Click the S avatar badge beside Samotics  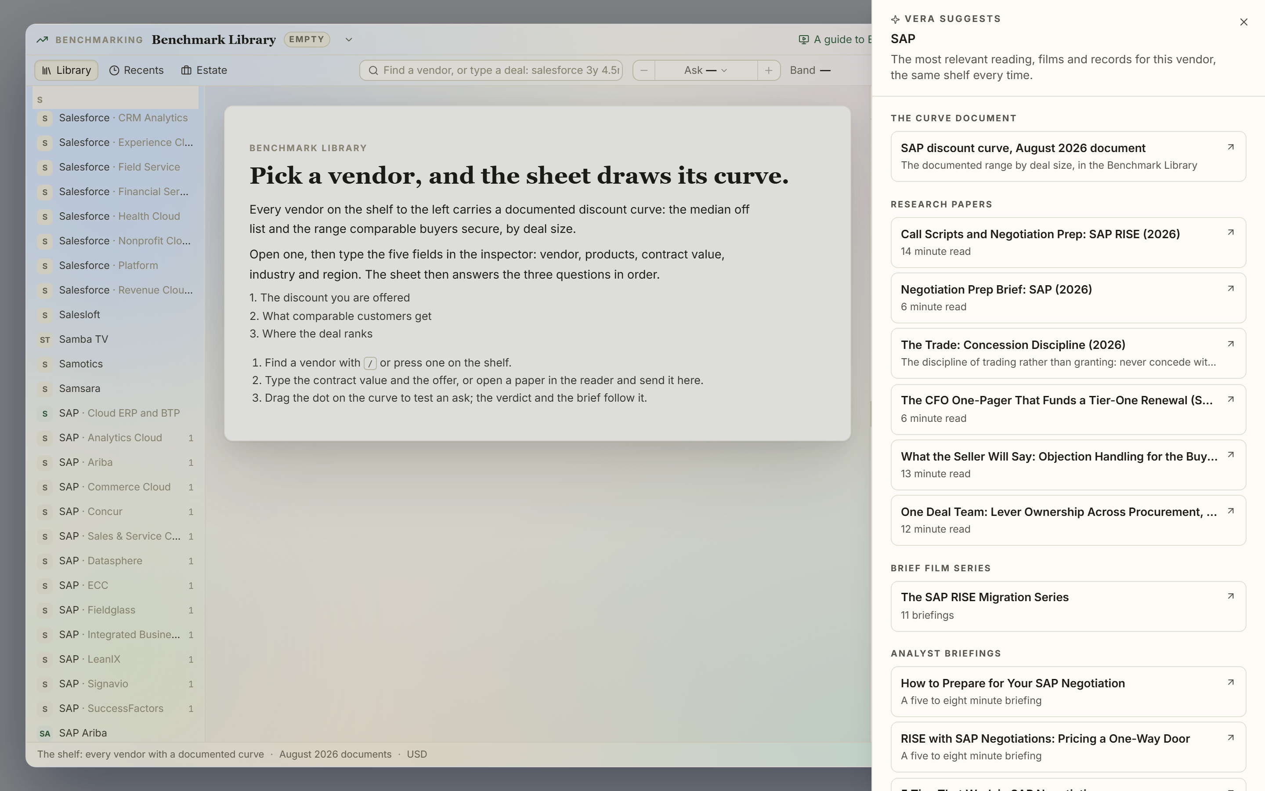(45, 364)
